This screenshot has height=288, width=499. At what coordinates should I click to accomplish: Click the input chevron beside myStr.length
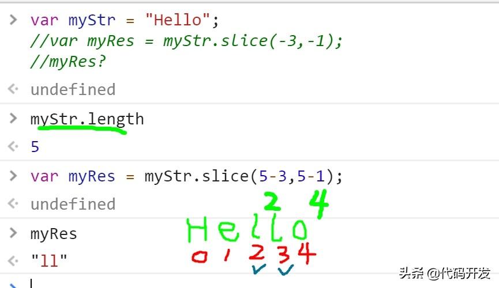tap(13, 118)
